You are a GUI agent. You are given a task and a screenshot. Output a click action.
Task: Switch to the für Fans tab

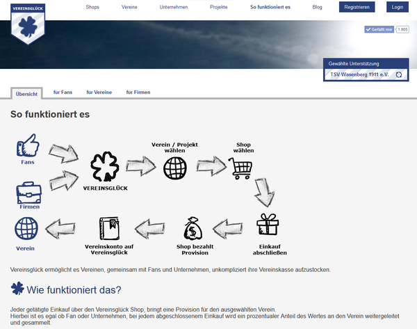pos(63,93)
